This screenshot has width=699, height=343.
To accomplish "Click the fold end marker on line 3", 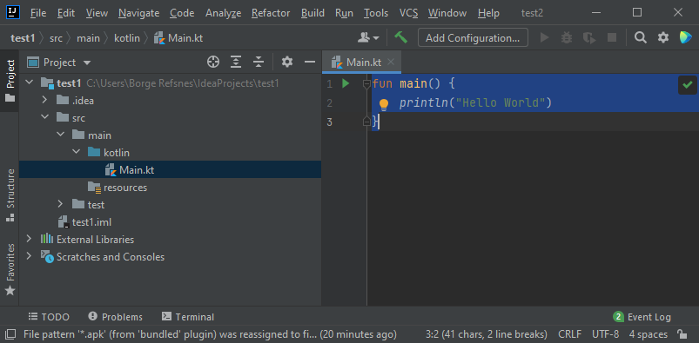I will 366,122.
